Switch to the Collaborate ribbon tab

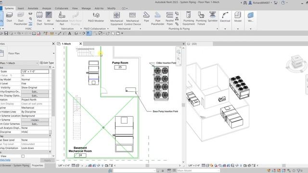62,9
